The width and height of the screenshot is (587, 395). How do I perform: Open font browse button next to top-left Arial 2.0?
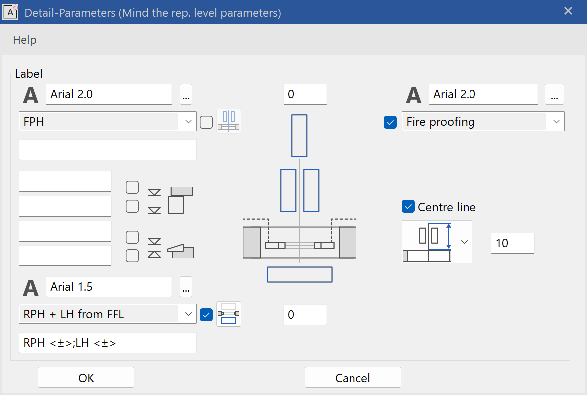186,94
